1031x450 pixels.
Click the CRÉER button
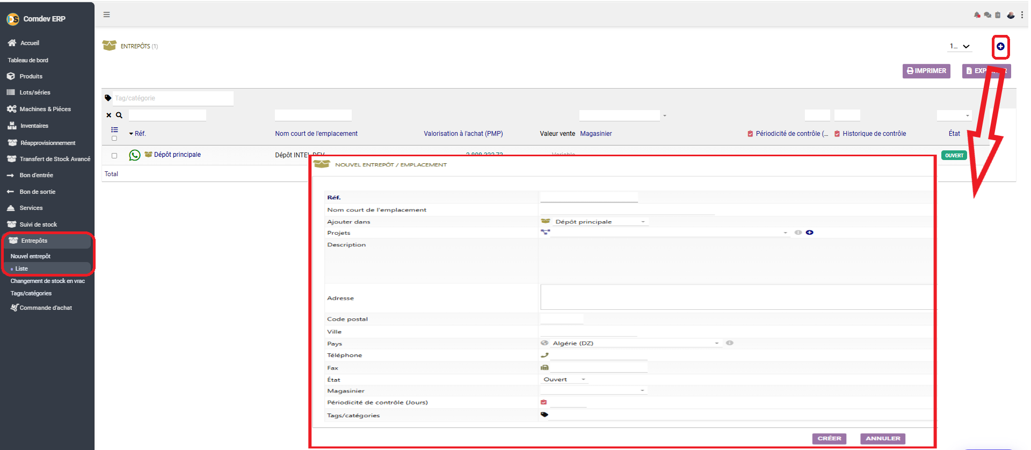[830, 439]
